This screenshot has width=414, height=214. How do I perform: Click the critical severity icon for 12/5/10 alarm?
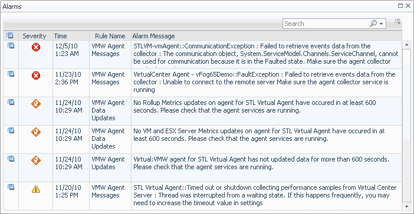point(35,48)
